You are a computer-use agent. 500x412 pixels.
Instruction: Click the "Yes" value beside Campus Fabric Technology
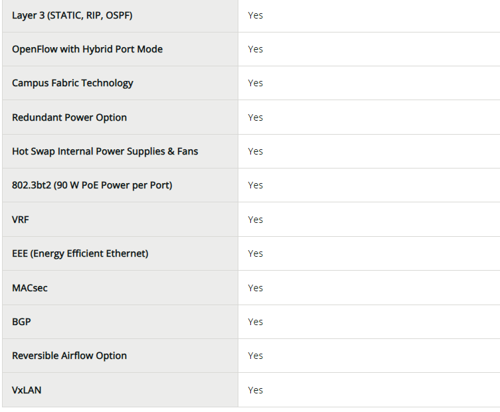pyautogui.click(x=256, y=83)
